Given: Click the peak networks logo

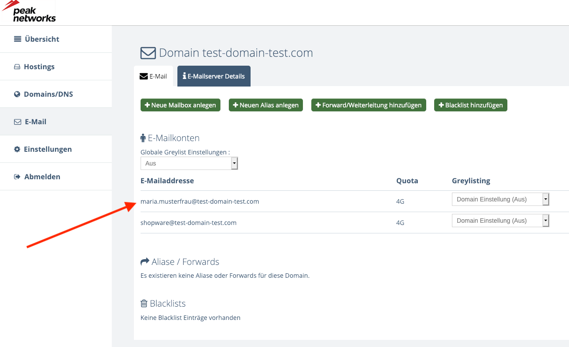Looking at the screenshot, I should (x=29, y=12).
